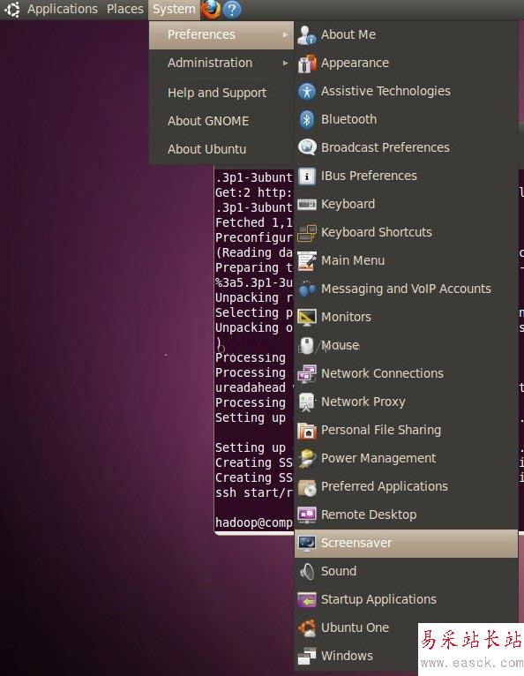This screenshot has height=676, width=524.
Task: Select the Remote Desktop entry
Action: tap(406, 515)
